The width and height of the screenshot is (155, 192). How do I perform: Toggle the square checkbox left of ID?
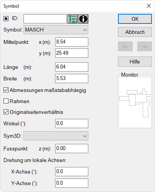(x=6, y=18)
